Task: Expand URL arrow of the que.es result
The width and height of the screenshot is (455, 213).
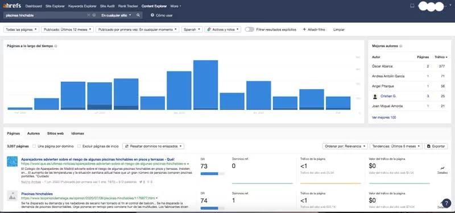Action: [x=188, y=164]
